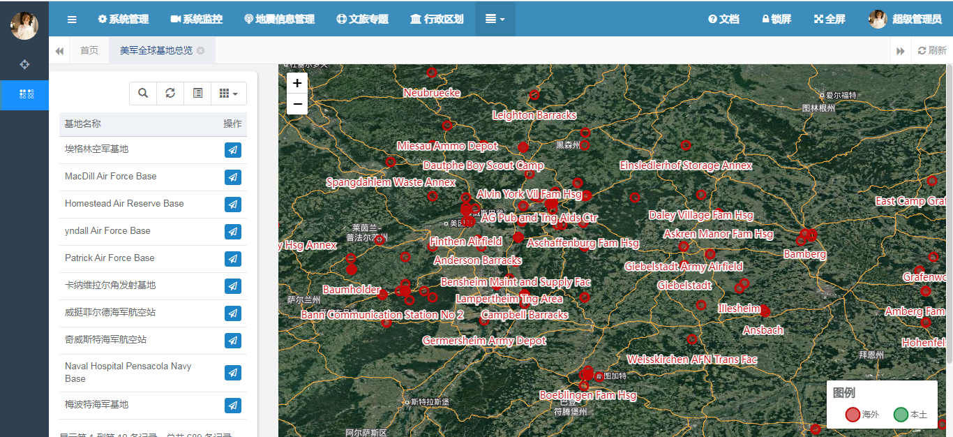953x437 pixels.
Task: Locate 埃格林空军基地 with its fly-to icon
Action: coord(233,150)
